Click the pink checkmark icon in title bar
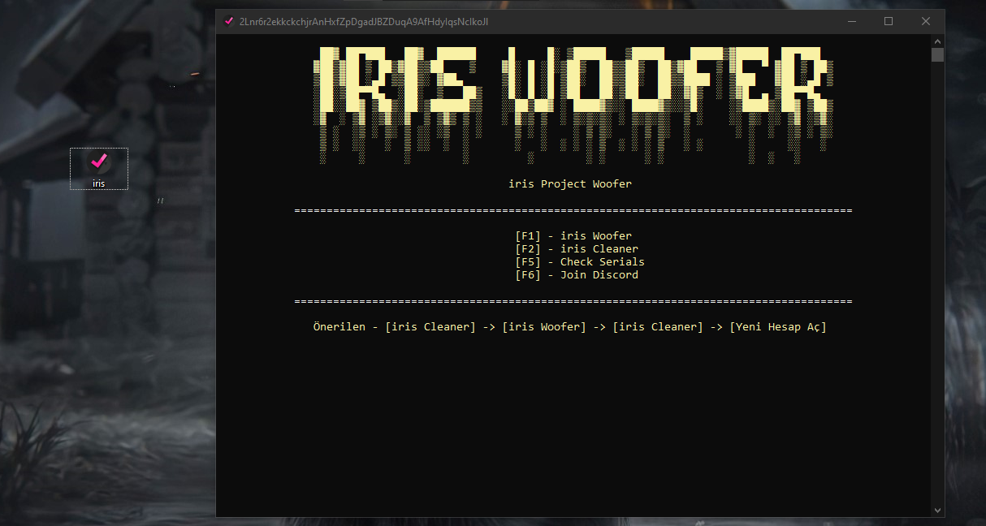 pyautogui.click(x=229, y=21)
